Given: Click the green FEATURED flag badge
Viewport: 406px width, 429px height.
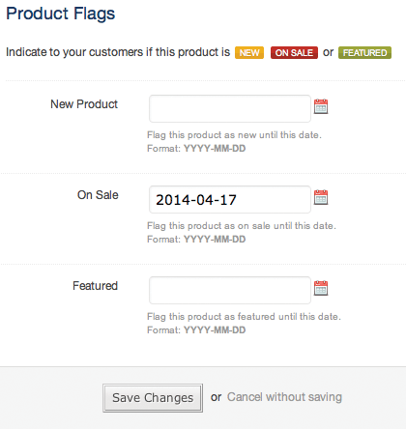Looking at the screenshot, I should 364,52.
